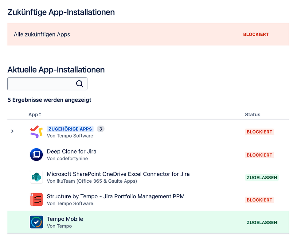Click Blockiert status for all future apps

(x=256, y=34)
